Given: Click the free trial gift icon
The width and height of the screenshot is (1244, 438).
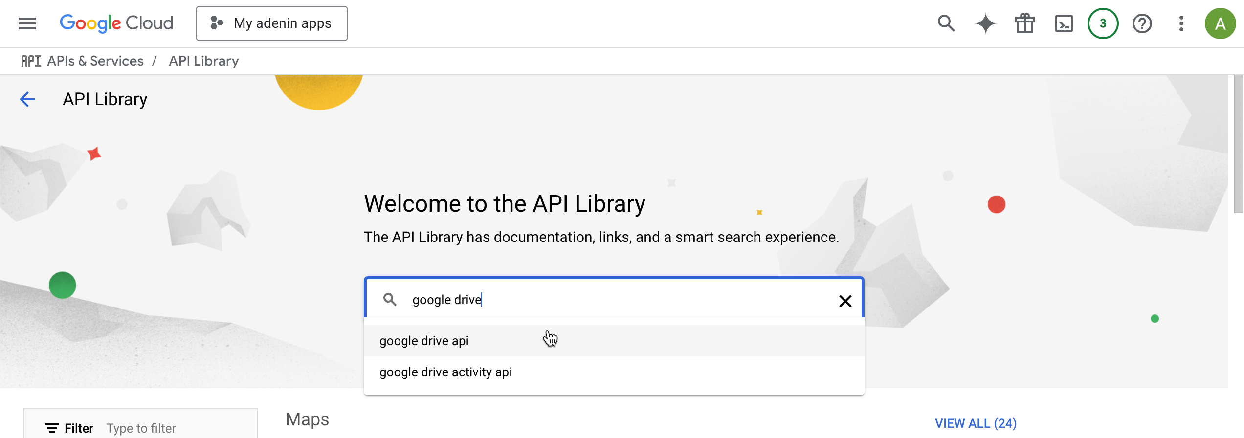Looking at the screenshot, I should pyautogui.click(x=1024, y=23).
